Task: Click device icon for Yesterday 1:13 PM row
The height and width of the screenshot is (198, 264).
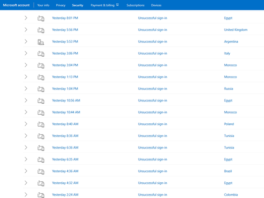Action: click(x=41, y=77)
